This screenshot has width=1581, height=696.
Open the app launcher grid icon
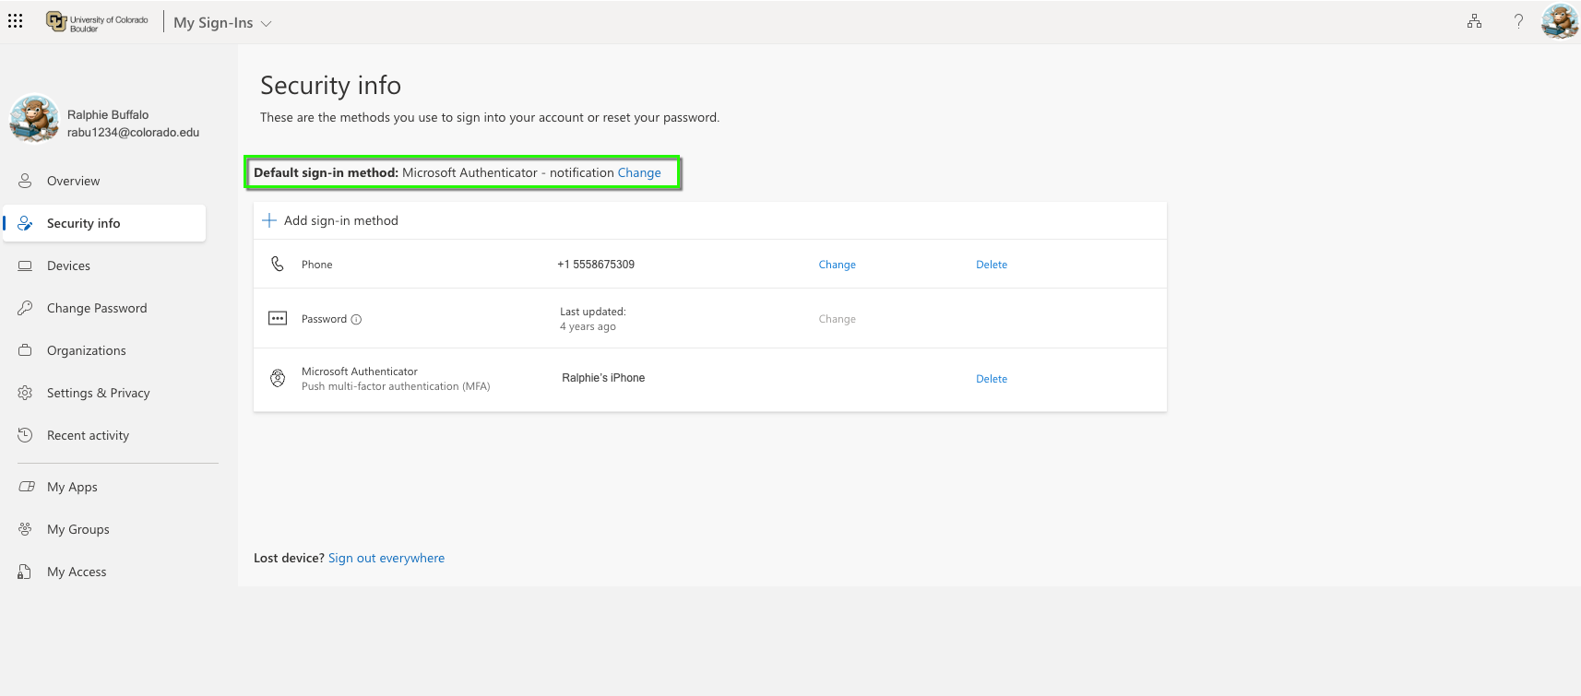(16, 20)
